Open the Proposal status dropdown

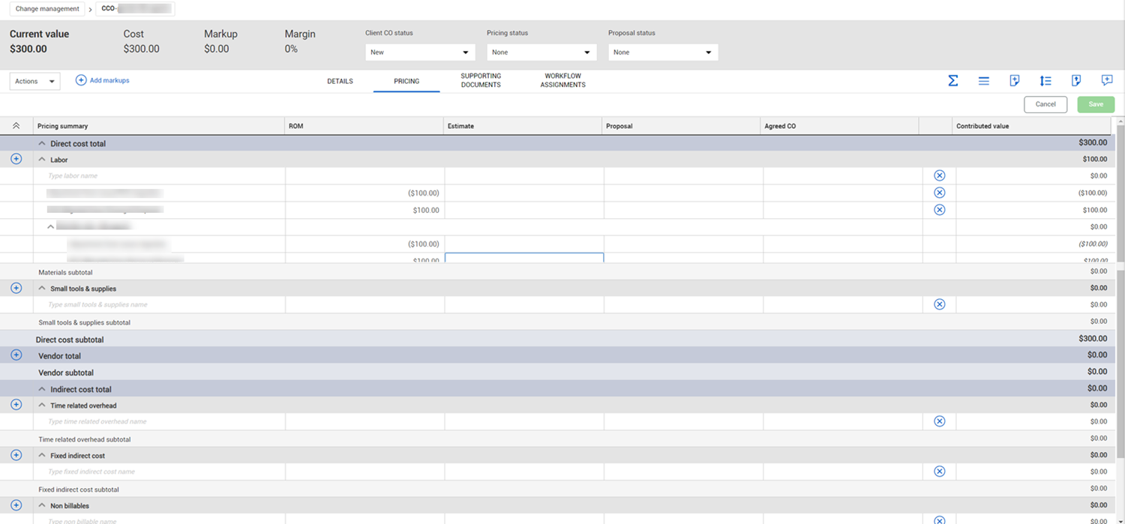click(x=663, y=52)
